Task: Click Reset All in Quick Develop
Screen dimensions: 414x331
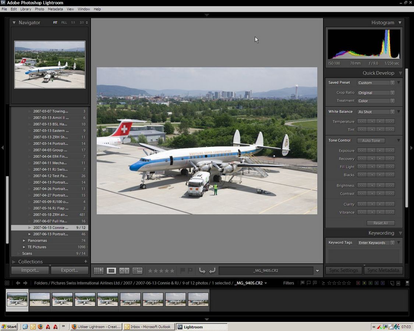Action: pos(381,223)
